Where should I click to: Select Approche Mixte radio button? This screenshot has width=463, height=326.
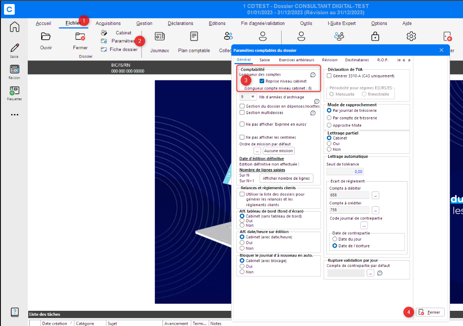coord(330,125)
